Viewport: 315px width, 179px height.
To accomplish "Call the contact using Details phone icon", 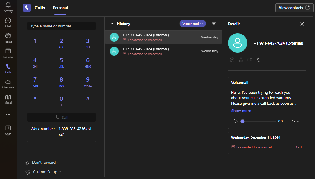I will click(258, 60).
